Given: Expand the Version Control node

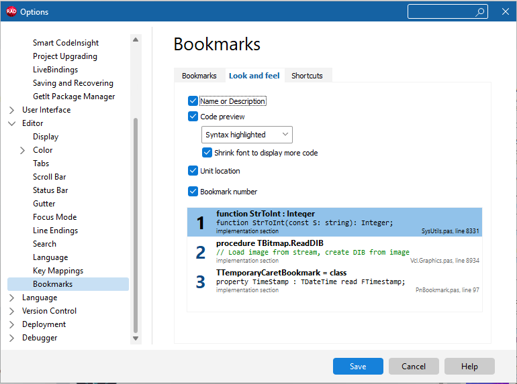Looking at the screenshot, I should click(11, 311).
